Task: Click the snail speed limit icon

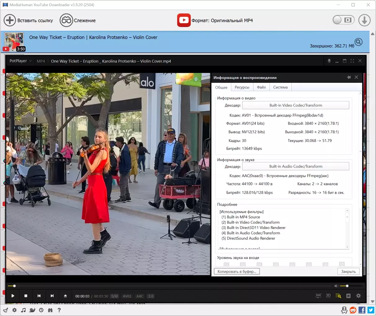Action: 32,310
